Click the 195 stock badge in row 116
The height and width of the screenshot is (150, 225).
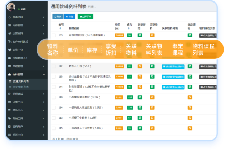[130, 97]
